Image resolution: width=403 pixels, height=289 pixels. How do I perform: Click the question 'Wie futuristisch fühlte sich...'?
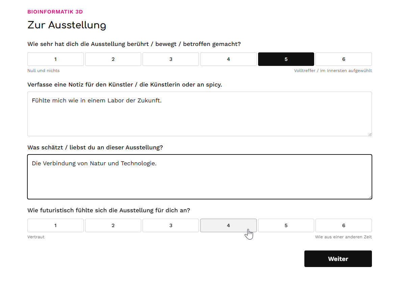109,210
